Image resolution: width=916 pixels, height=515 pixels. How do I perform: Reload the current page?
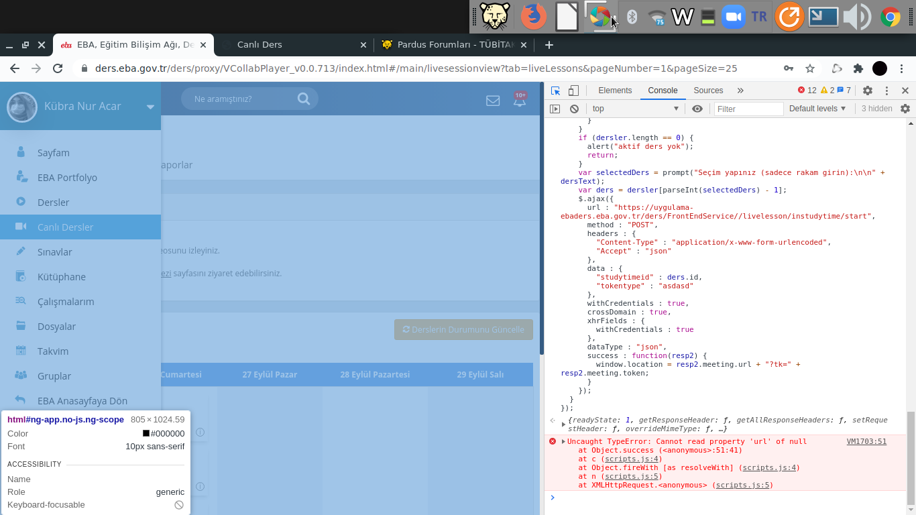tap(58, 68)
